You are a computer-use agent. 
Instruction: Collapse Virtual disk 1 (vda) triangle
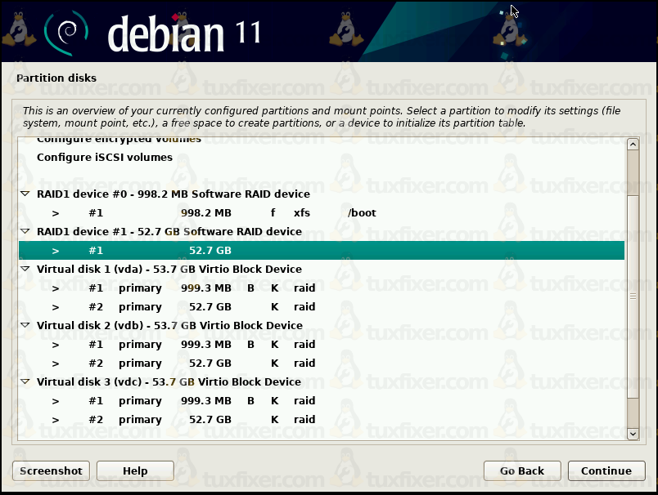[25, 270]
